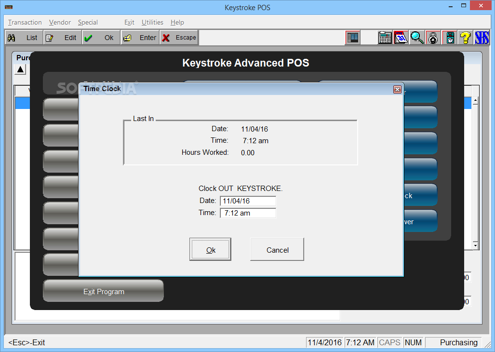Click the red X Escape toolbar button
The height and width of the screenshot is (352, 495).
pyautogui.click(x=179, y=38)
